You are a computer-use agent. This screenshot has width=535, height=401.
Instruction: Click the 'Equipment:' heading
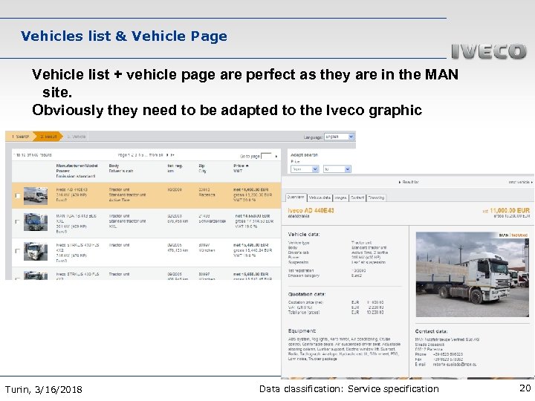coord(302,330)
